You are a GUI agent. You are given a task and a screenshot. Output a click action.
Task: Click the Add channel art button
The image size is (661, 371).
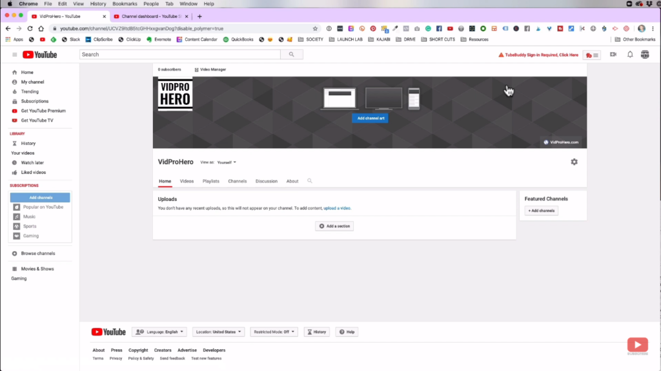pyautogui.click(x=371, y=119)
